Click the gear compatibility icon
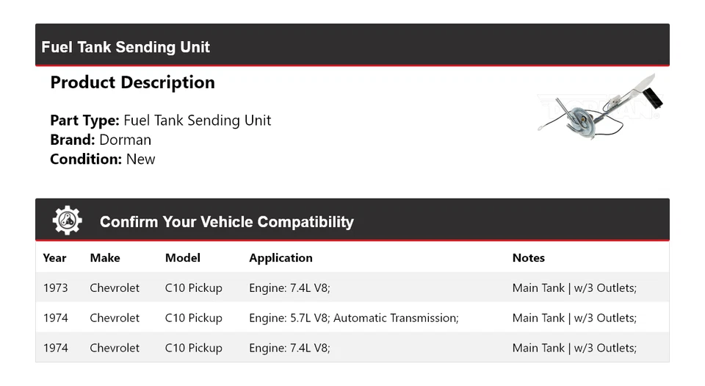Viewport: 705px width, 386px height. click(x=67, y=221)
